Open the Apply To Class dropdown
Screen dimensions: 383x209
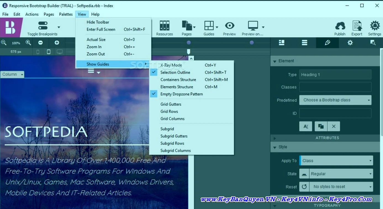(x=336, y=160)
